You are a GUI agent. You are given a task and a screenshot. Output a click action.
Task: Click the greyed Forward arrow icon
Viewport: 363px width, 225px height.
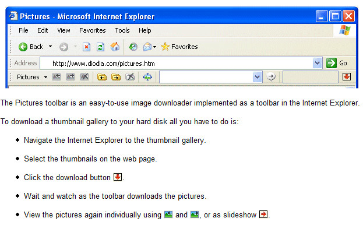click(x=64, y=47)
